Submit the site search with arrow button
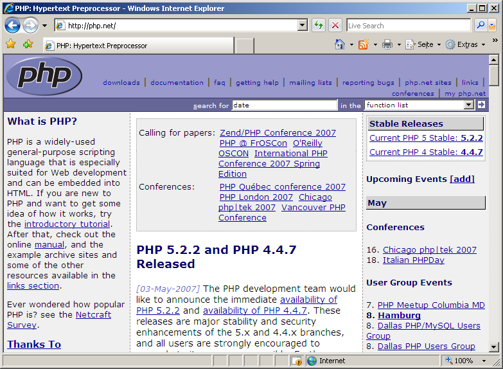Viewport: 503px width, 369px height. (481, 105)
